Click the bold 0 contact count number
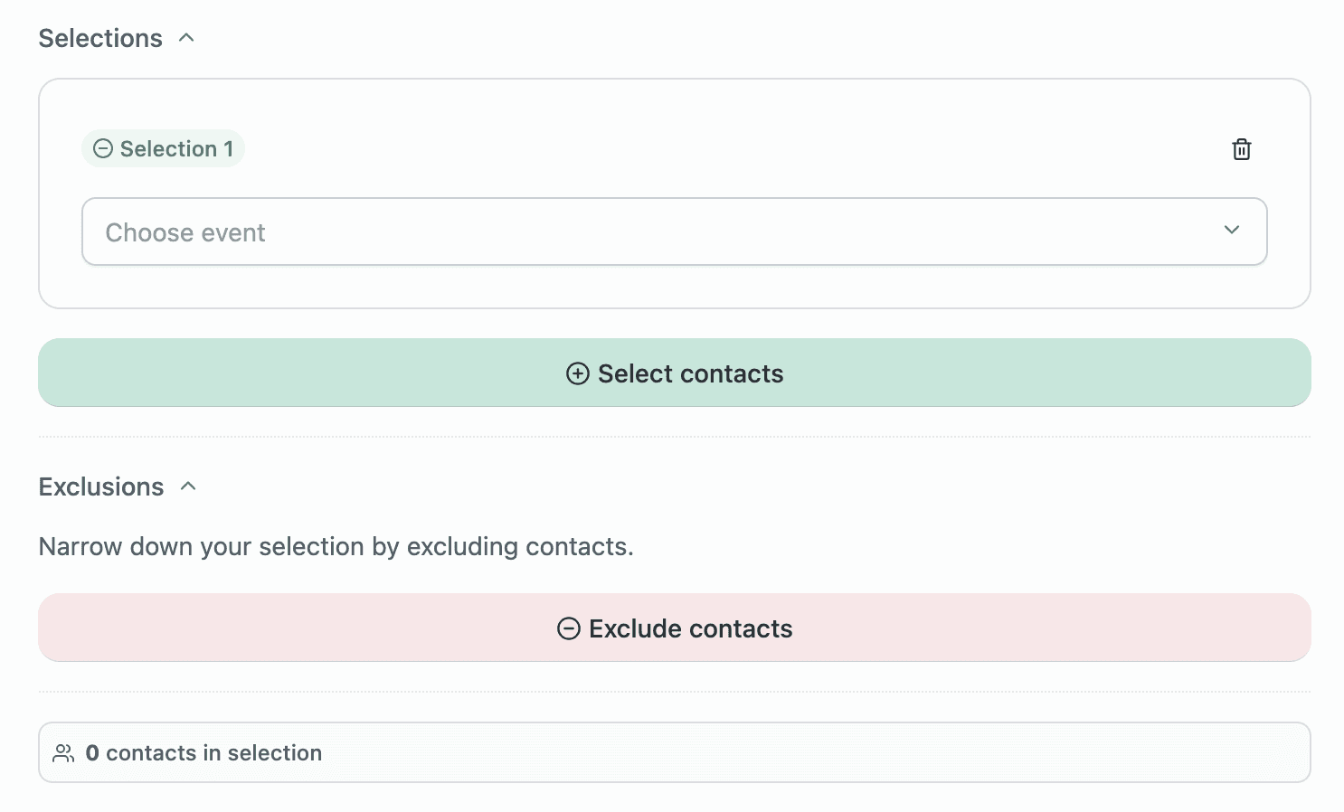This screenshot has height=812, width=1344. pyautogui.click(x=92, y=753)
